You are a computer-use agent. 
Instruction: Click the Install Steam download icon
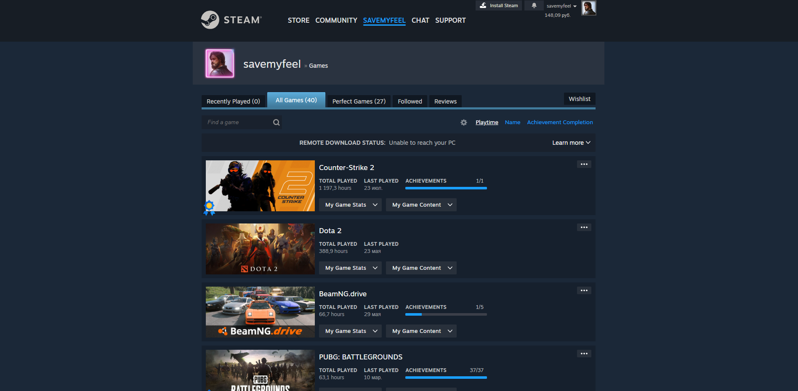point(483,5)
